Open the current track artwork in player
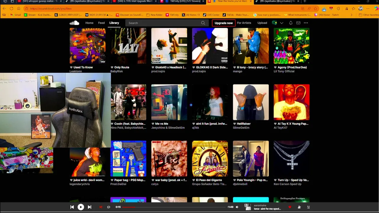The width and height of the screenshot is (379, 213). pos(248,207)
